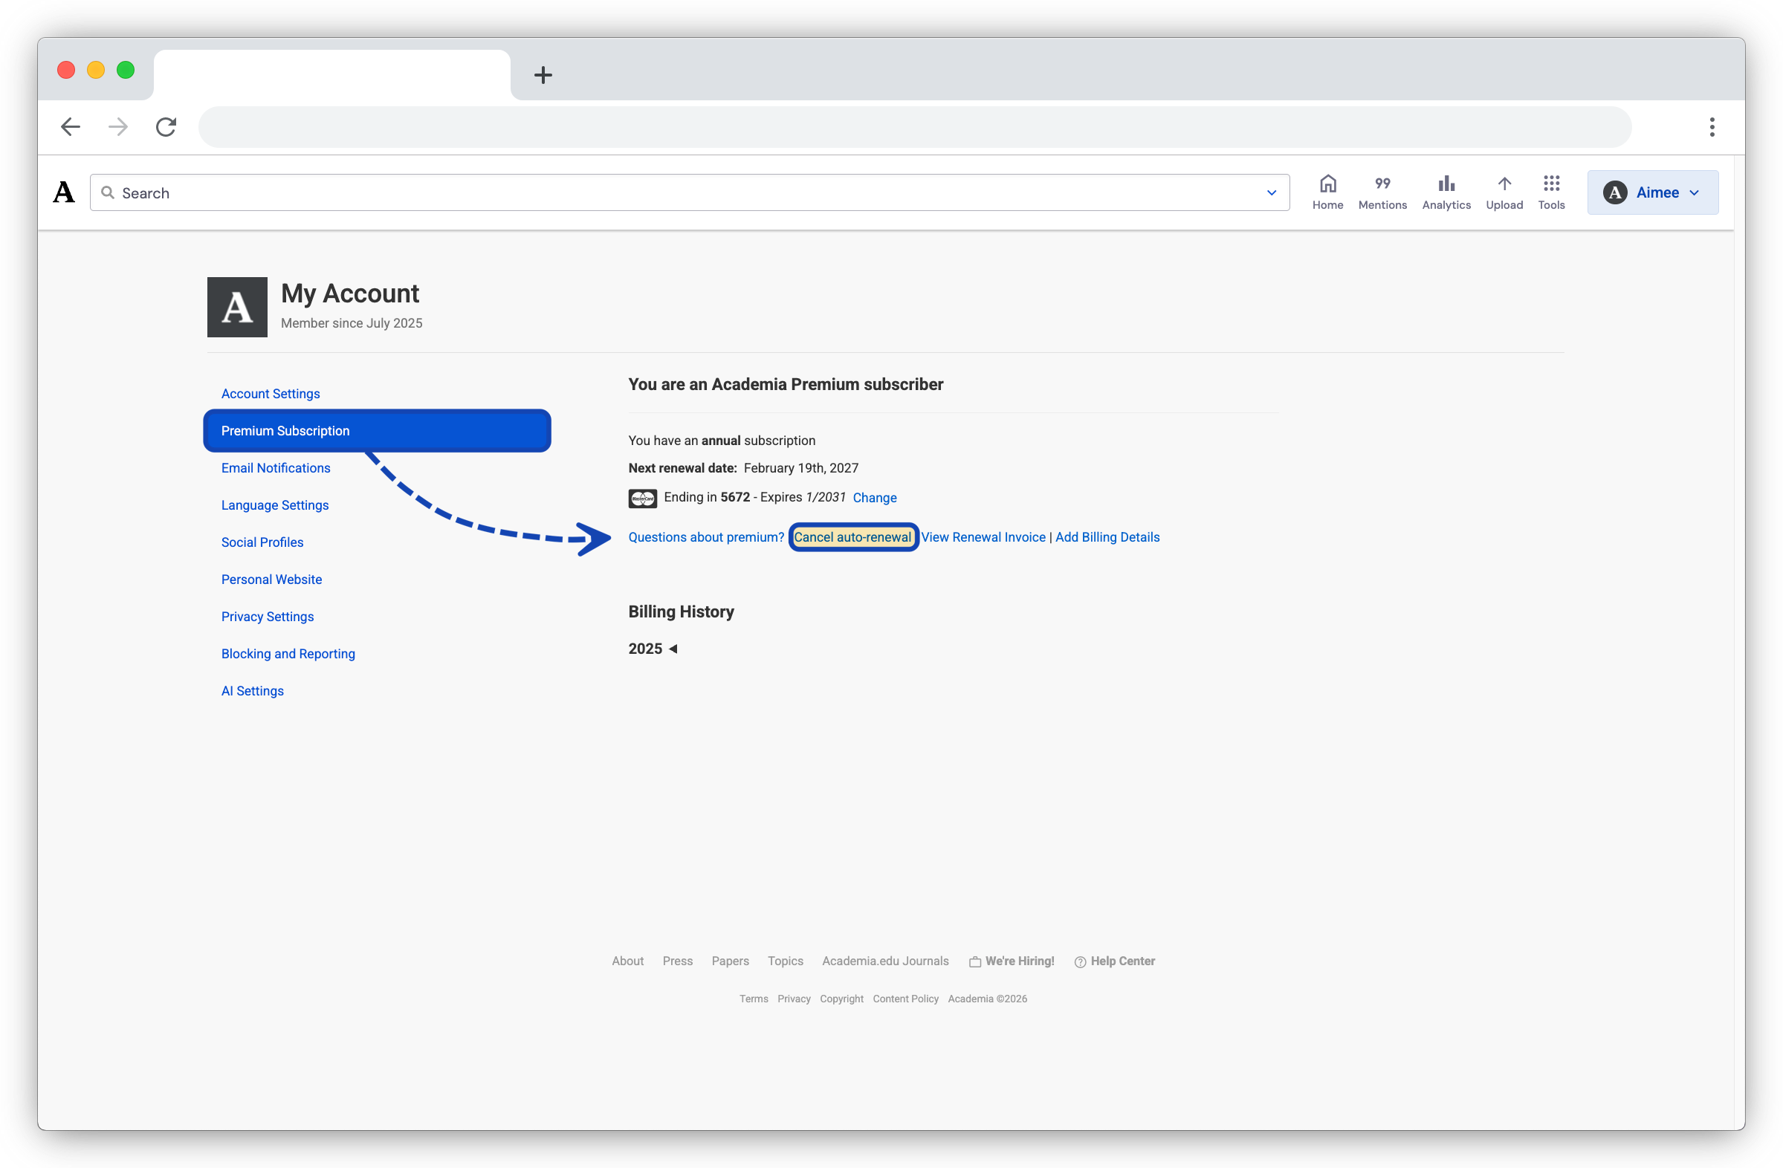Open the browser three-dot menu
The width and height of the screenshot is (1783, 1168).
[1711, 126]
